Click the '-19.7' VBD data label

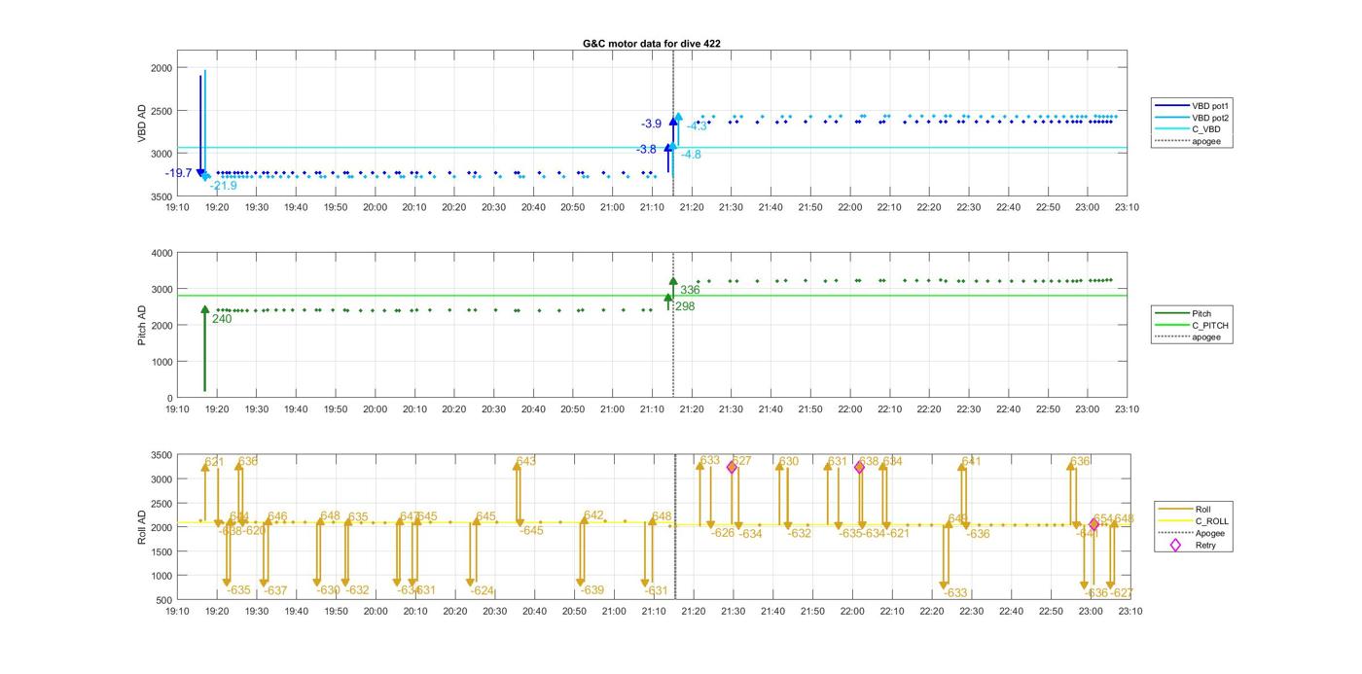click(x=179, y=173)
